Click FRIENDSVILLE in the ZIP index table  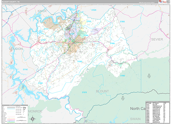pyautogui.click(x=157, y=106)
